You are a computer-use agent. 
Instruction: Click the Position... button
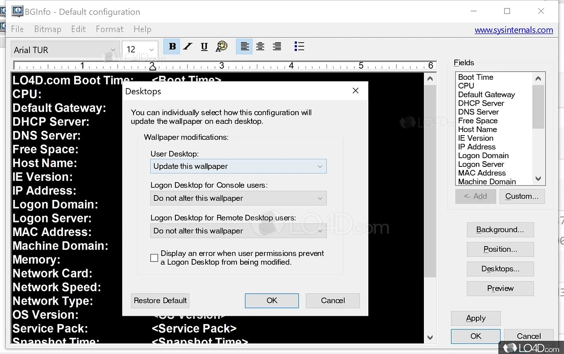point(500,249)
